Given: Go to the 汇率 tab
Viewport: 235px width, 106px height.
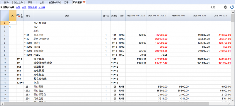Looking at the screenshot, I should [66, 3].
